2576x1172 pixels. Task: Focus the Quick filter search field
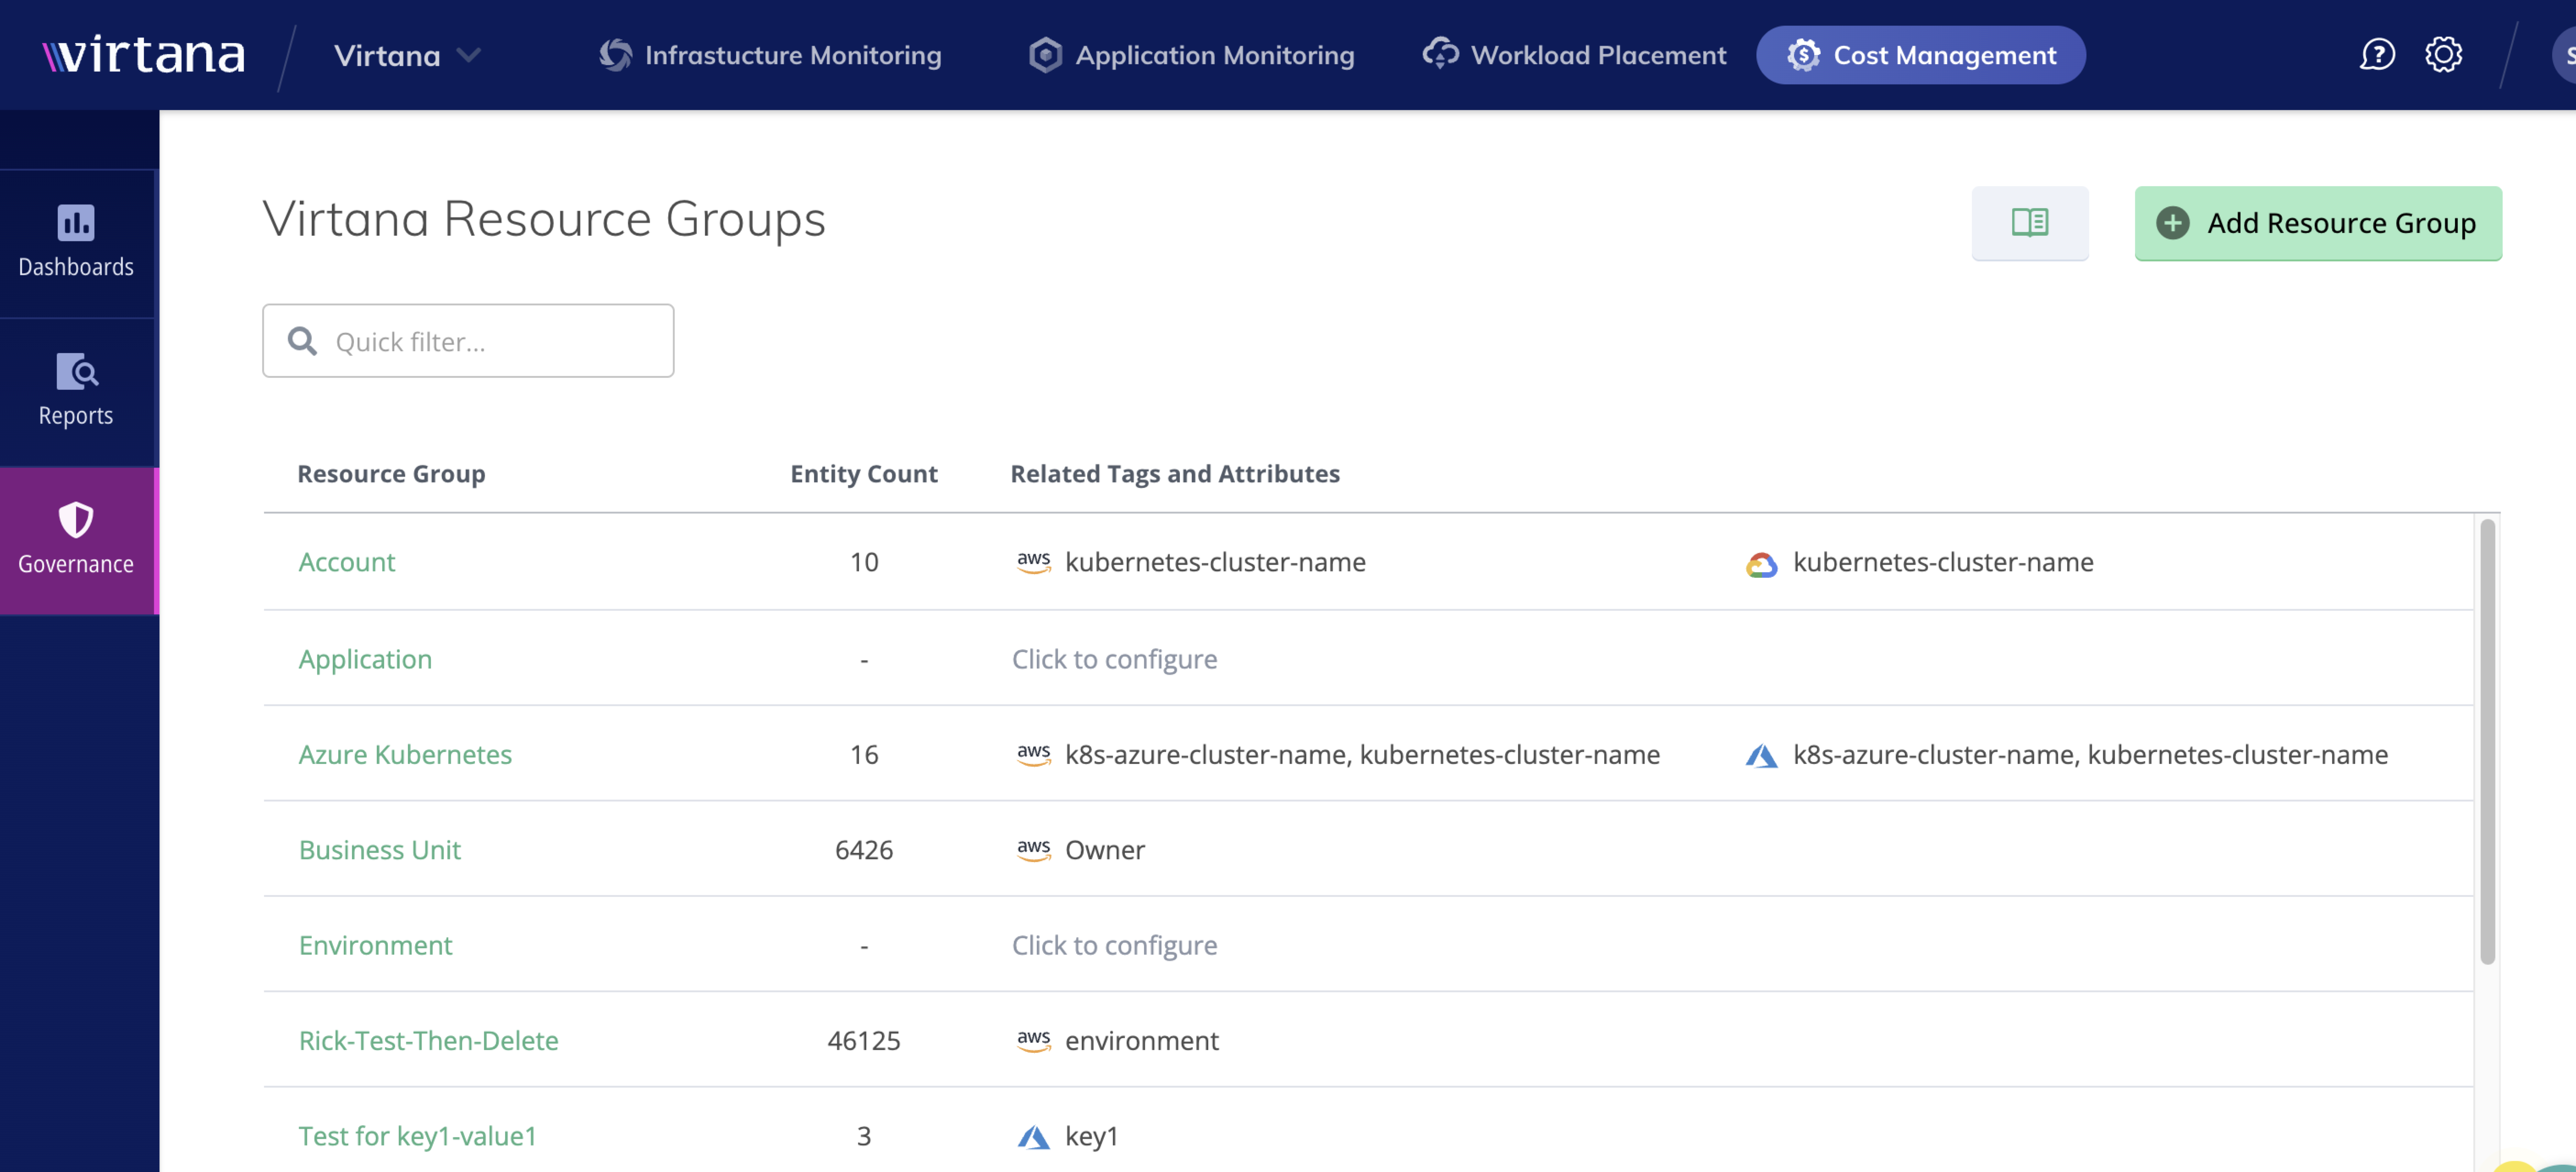coord(468,341)
